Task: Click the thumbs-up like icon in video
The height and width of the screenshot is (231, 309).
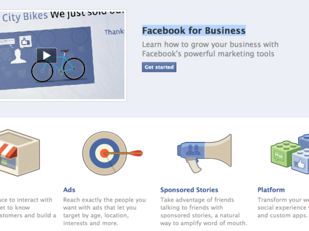Action: pyautogui.click(x=25, y=42)
